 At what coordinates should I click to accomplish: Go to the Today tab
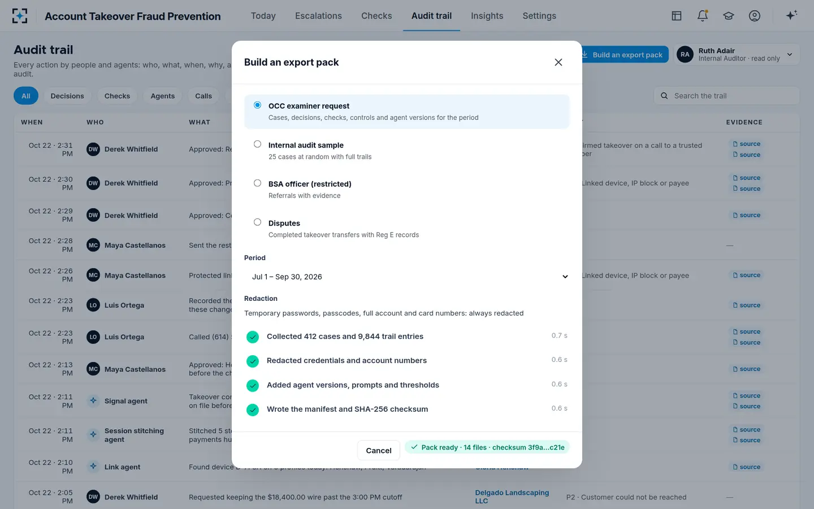[x=263, y=16]
